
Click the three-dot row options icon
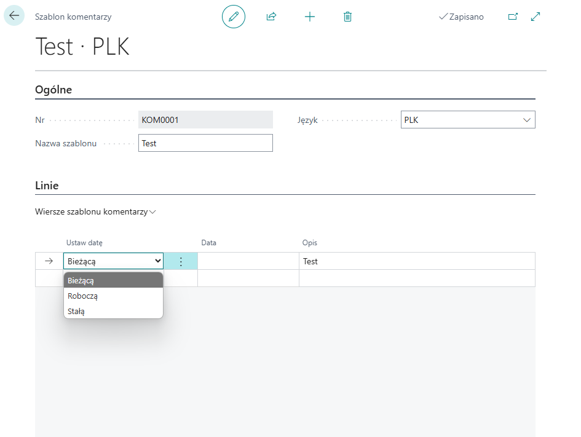(x=181, y=261)
